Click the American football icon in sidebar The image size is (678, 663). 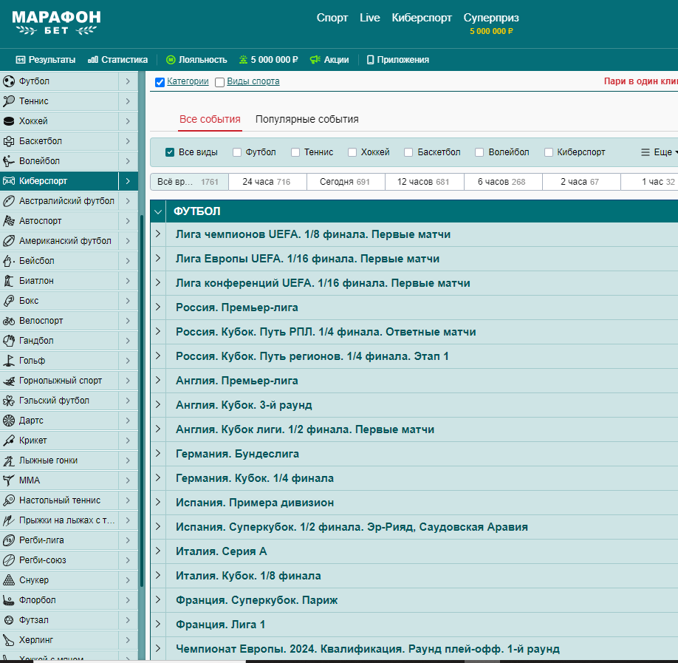coord(9,241)
